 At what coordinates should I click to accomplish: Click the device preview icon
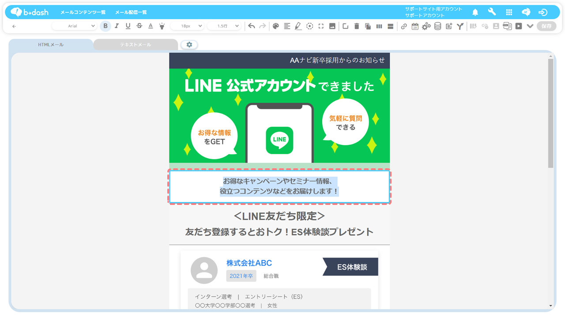507,26
